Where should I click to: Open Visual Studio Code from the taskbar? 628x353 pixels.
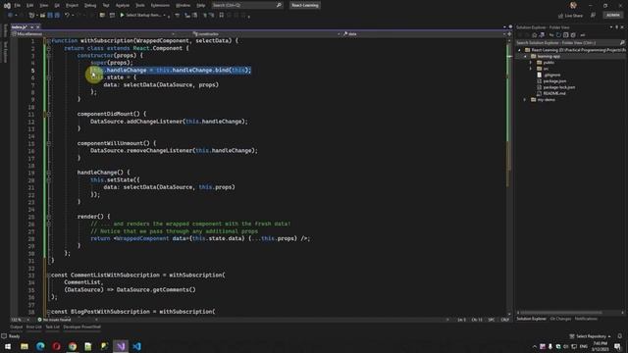coord(136,346)
